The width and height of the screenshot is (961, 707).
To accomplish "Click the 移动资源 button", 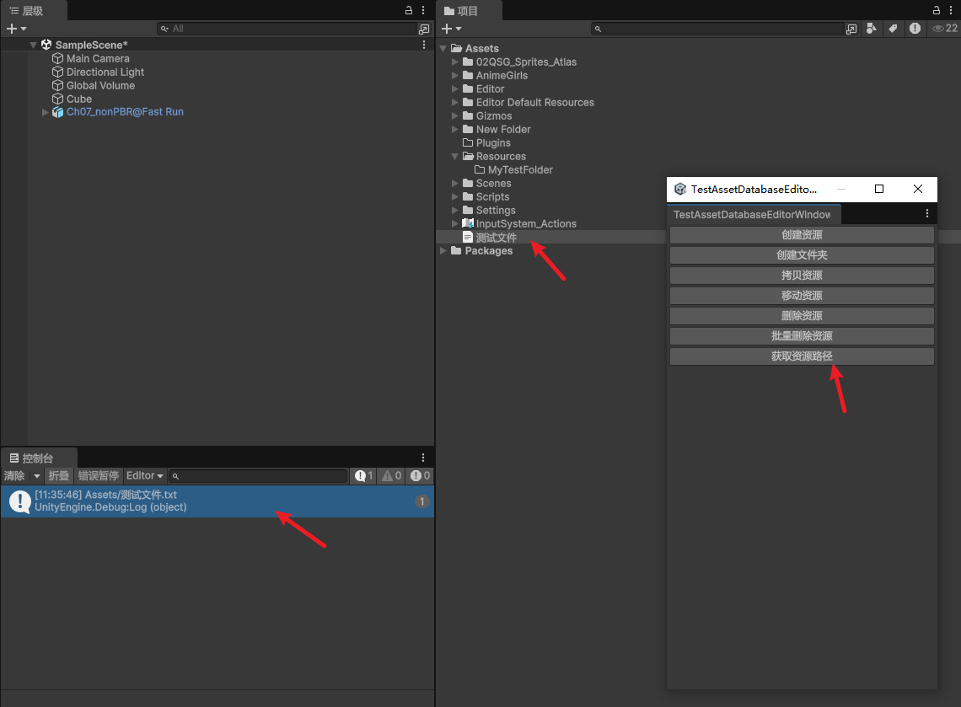I will 802,295.
